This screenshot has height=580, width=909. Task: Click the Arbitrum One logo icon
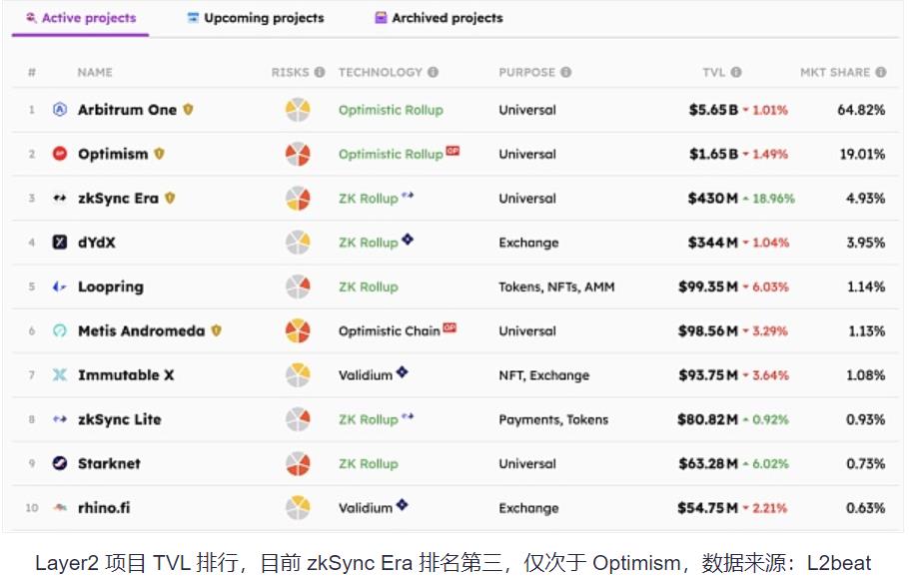60,110
